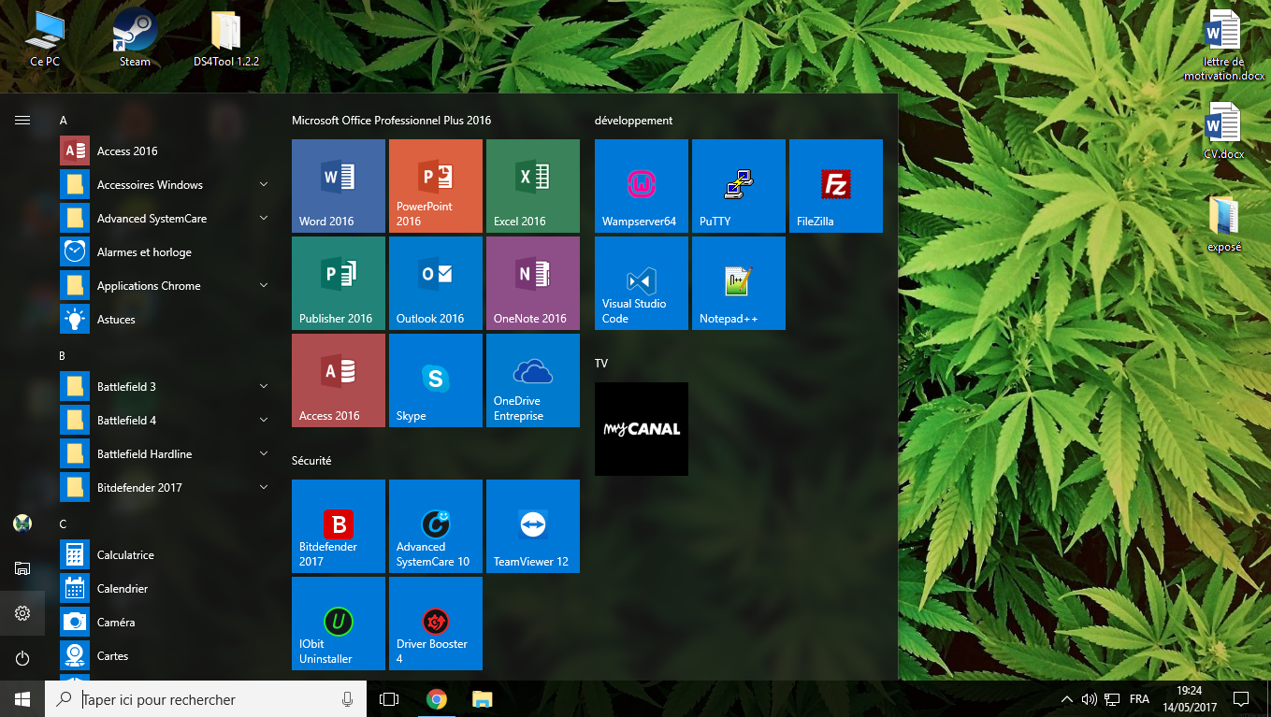Image resolution: width=1271 pixels, height=717 pixels.
Task: Open TeamViewer 12 tile
Action: [533, 526]
